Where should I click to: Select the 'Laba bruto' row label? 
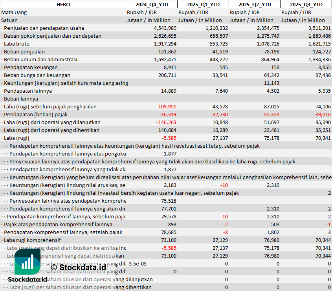15,44
